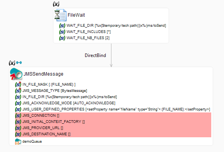Image resolution: width=224 pixels, height=152 pixels.
Task: Click the icon beside IN_FILE_DIR
Action: pos(18,97)
